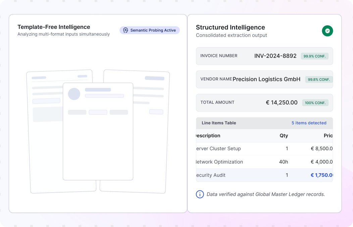Click the Global Master Ledger verification note
The height and width of the screenshot is (227, 353).
tap(266, 194)
